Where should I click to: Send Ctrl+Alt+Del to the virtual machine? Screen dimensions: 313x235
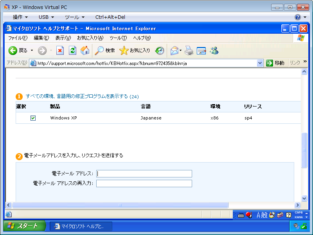click(x=110, y=17)
